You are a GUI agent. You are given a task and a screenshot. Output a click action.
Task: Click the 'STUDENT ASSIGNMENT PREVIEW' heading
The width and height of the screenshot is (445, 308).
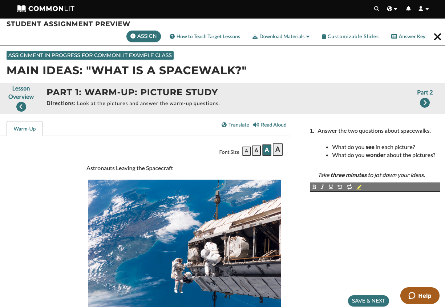click(x=68, y=24)
